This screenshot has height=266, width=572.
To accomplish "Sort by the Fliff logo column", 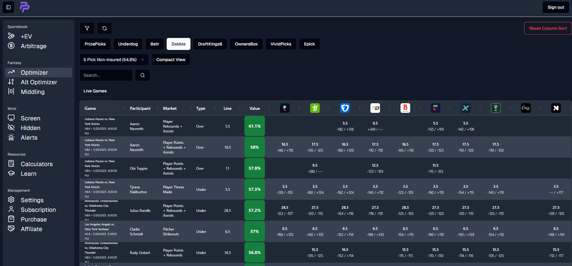I will 435,108.
